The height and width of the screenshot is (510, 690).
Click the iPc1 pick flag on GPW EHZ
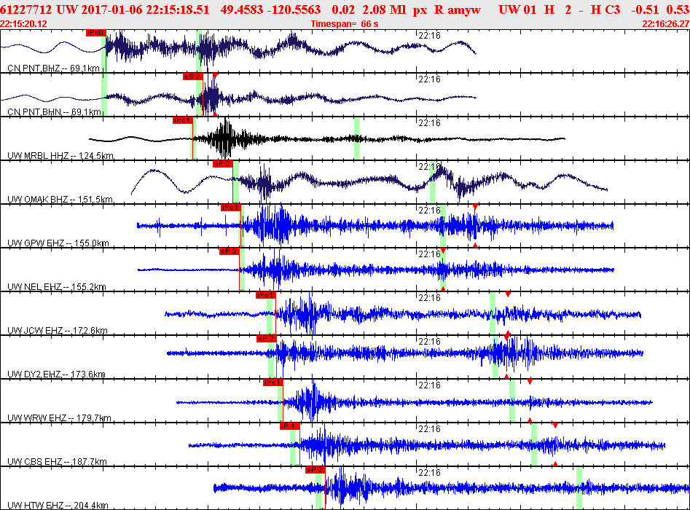click(230, 208)
